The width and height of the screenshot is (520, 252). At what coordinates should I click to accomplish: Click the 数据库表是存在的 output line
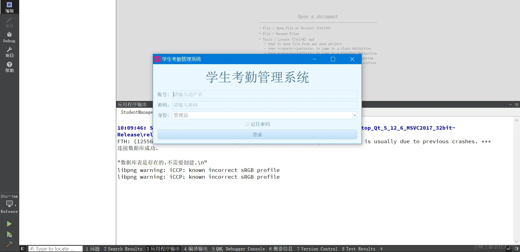pyautogui.click(x=162, y=162)
